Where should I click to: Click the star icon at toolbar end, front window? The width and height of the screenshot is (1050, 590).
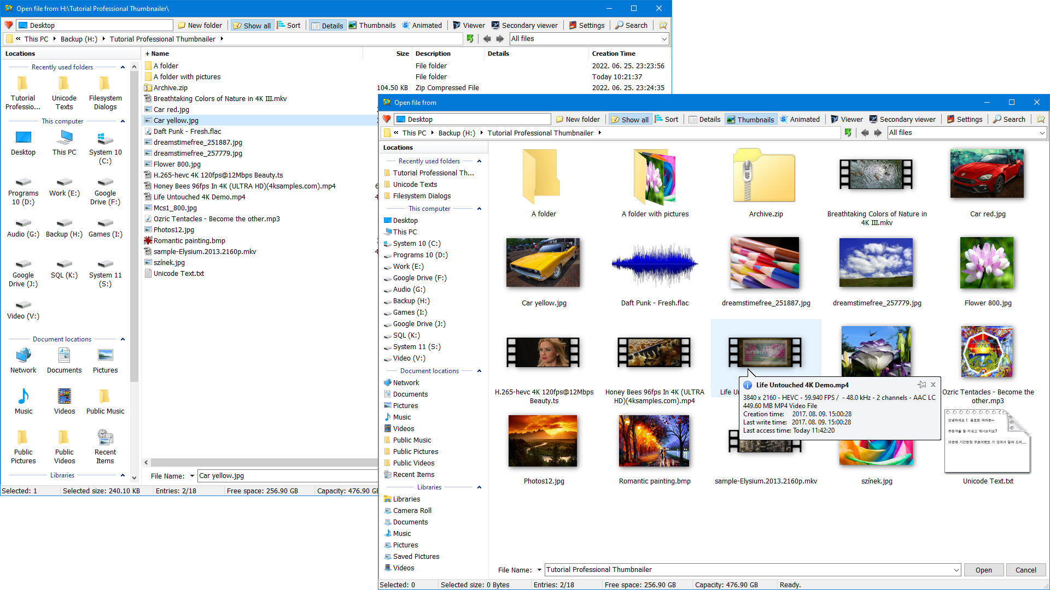(x=1041, y=119)
